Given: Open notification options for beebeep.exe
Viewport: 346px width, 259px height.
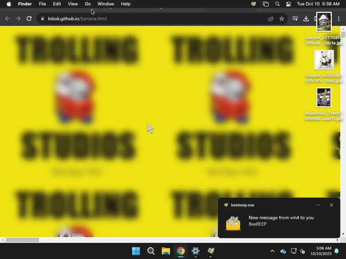Looking at the screenshot, I should point(318,205).
